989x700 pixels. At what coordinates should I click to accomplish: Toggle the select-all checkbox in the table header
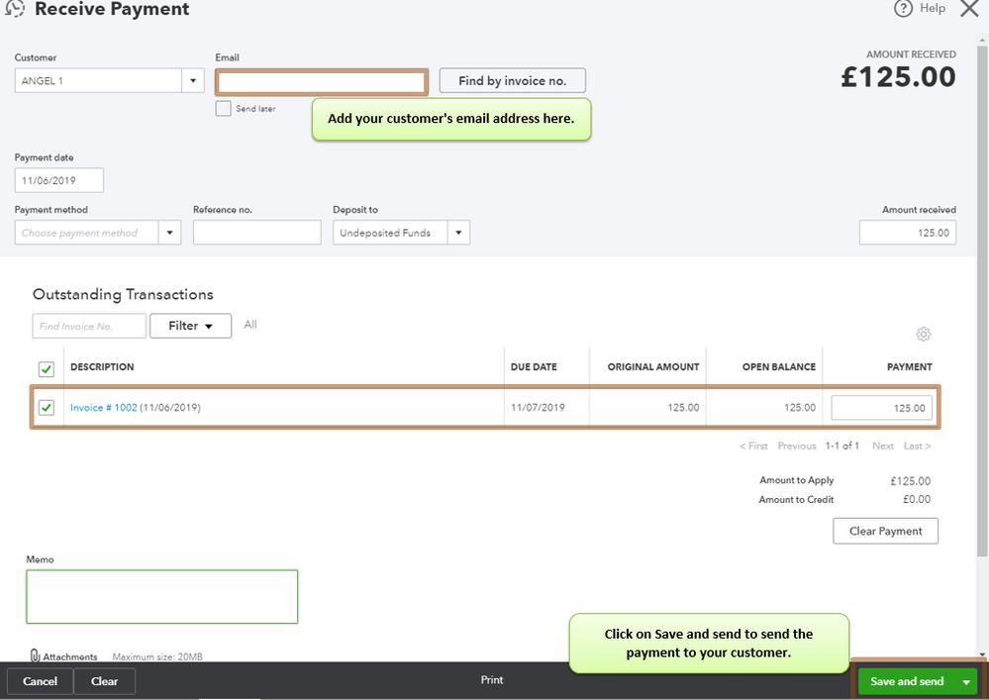(46, 368)
